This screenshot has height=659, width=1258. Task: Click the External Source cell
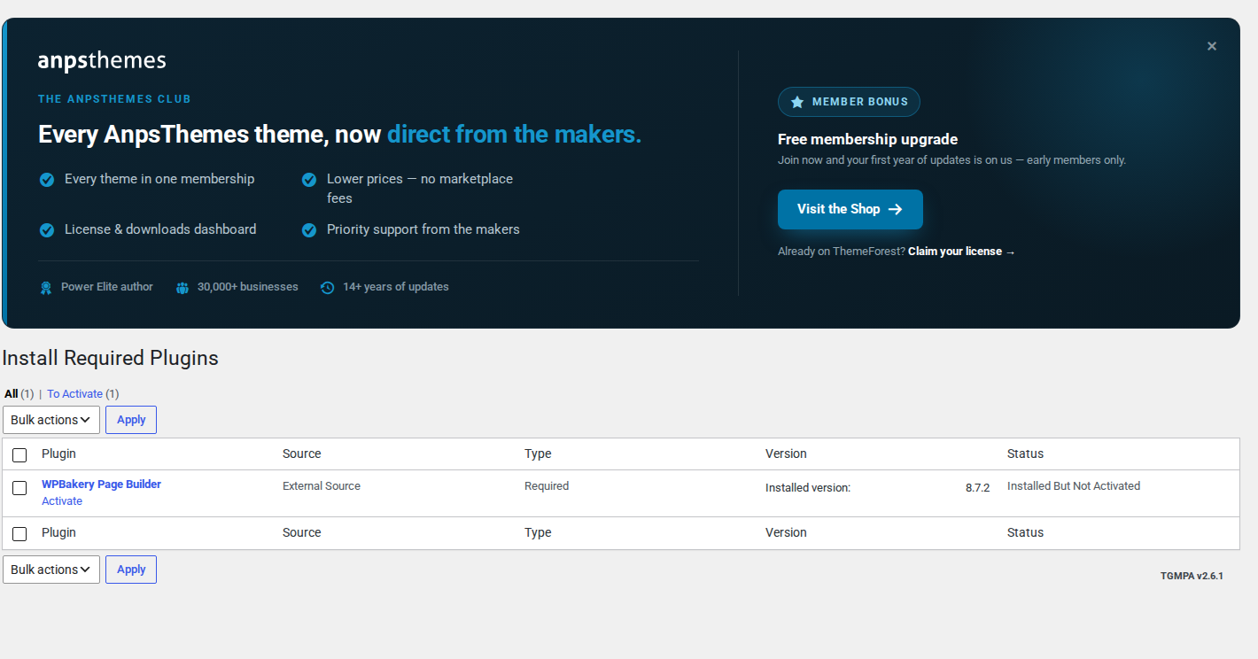point(322,486)
